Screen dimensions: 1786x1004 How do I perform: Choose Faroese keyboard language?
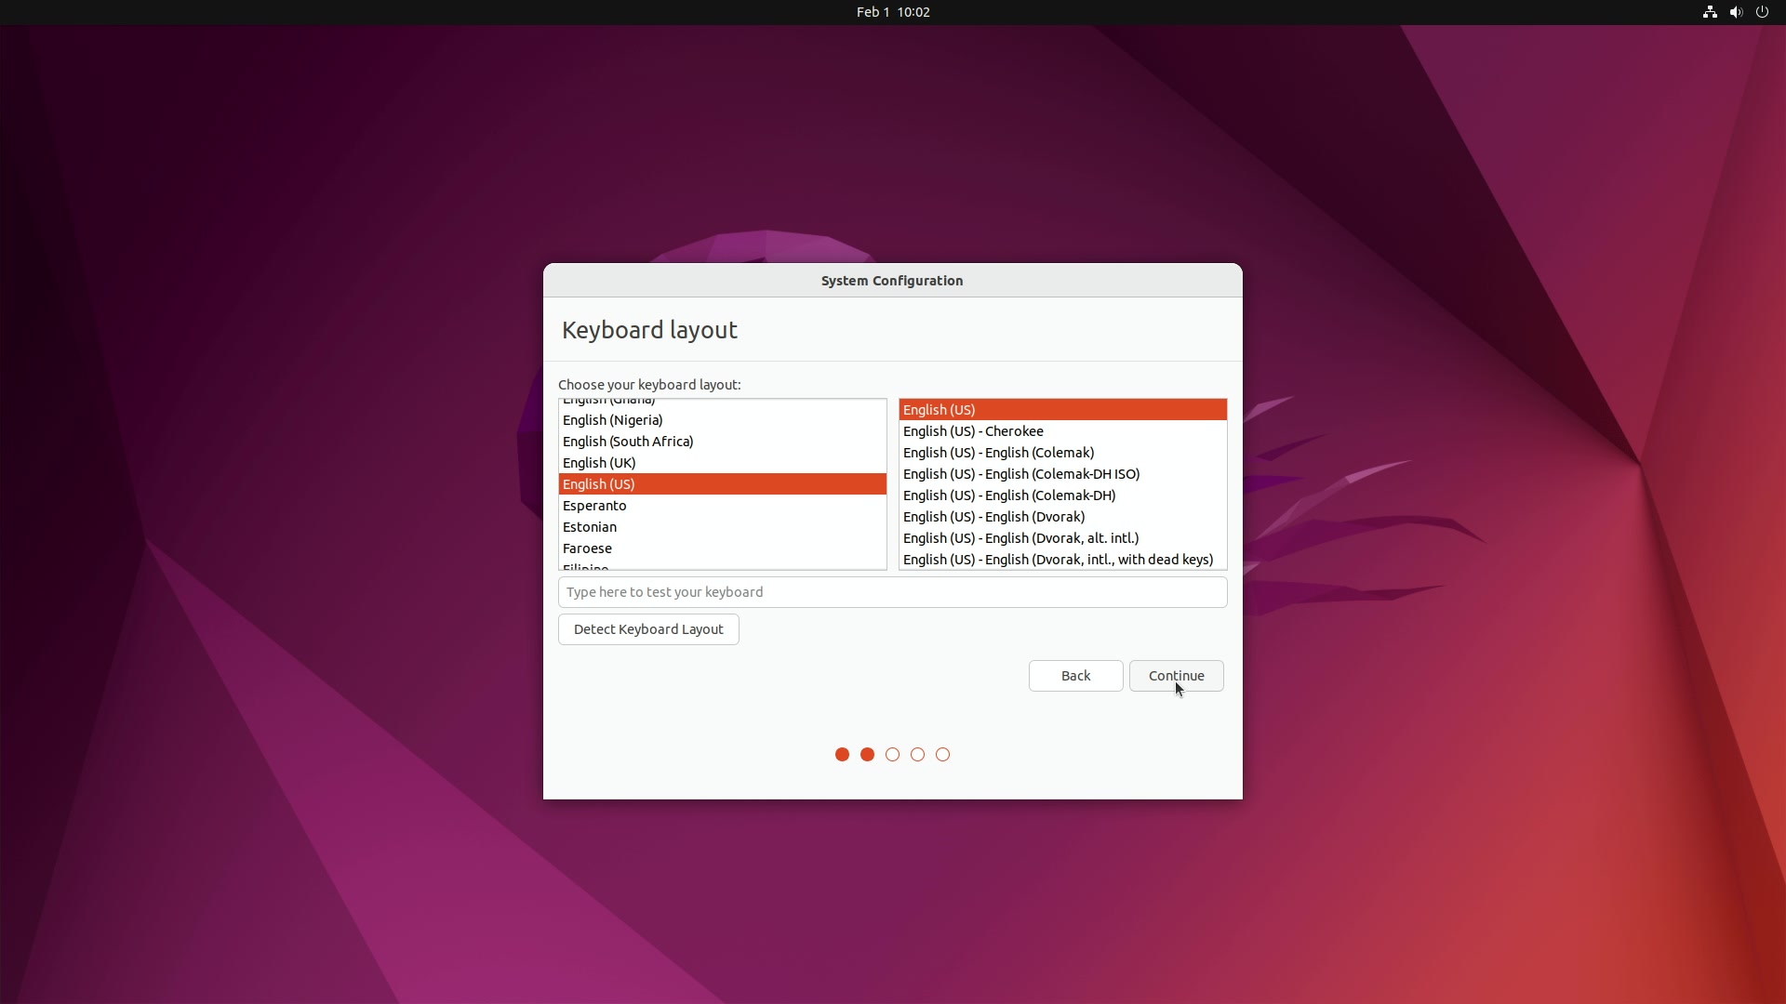[722, 548]
